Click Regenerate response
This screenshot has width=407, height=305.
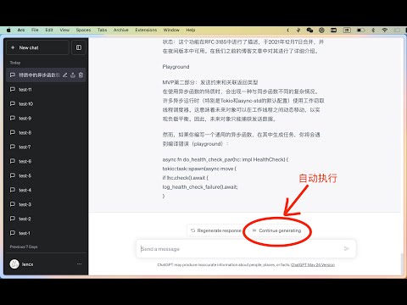pyautogui.click(x=216, y=230)
